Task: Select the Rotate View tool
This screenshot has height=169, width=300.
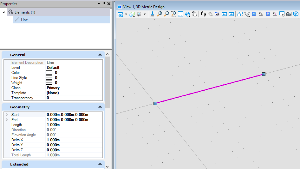Action: coord(187,14)
